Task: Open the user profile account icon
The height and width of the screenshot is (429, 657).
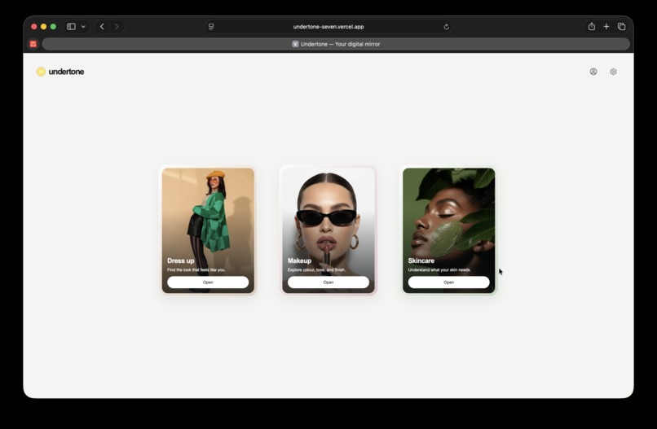Action: point(593,72)
